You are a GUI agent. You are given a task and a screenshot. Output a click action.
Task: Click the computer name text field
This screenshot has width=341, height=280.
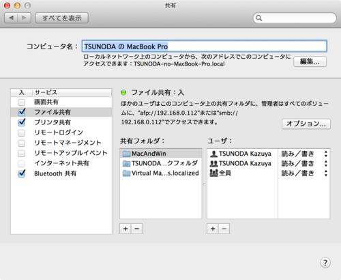(x=204, y=46)
